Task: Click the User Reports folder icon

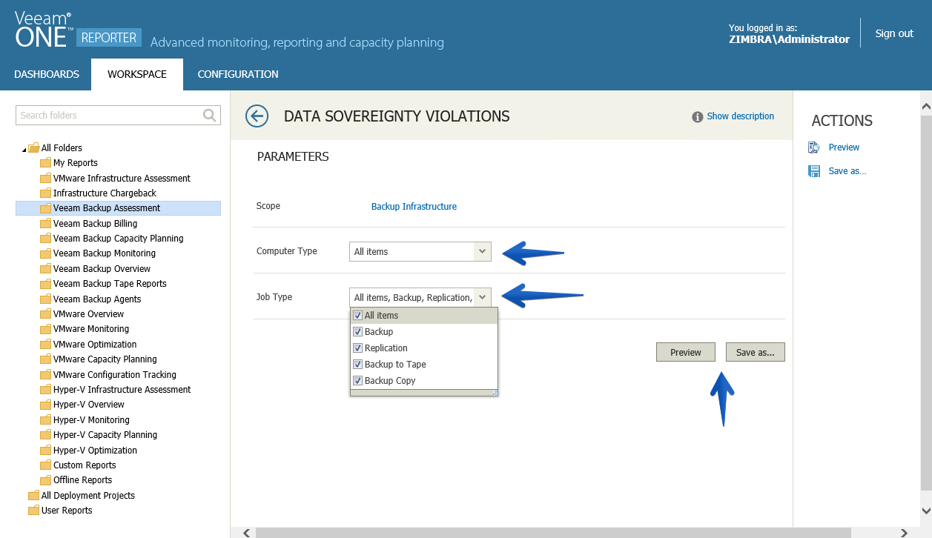Action: click(x=33, y=510)
